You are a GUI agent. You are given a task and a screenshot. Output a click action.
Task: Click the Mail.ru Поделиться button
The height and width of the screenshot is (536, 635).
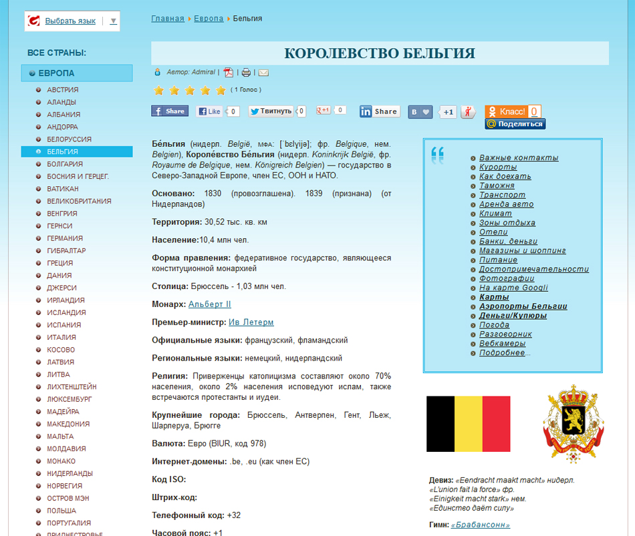[515, 123]
